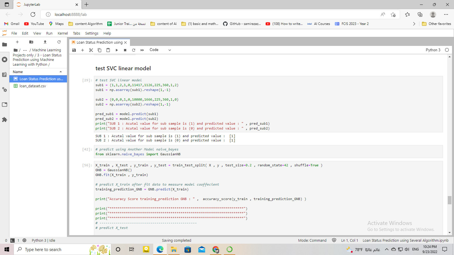454x255 pixels.
Task: Select the Python 3 kernel indicator
Action: 433,50
